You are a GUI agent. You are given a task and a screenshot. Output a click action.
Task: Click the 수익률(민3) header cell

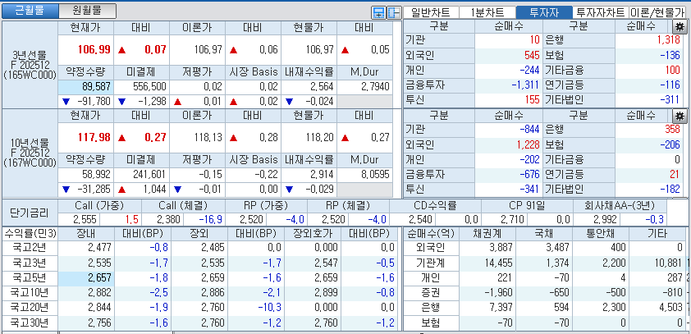pyautogui.click(x=30, y=234)
